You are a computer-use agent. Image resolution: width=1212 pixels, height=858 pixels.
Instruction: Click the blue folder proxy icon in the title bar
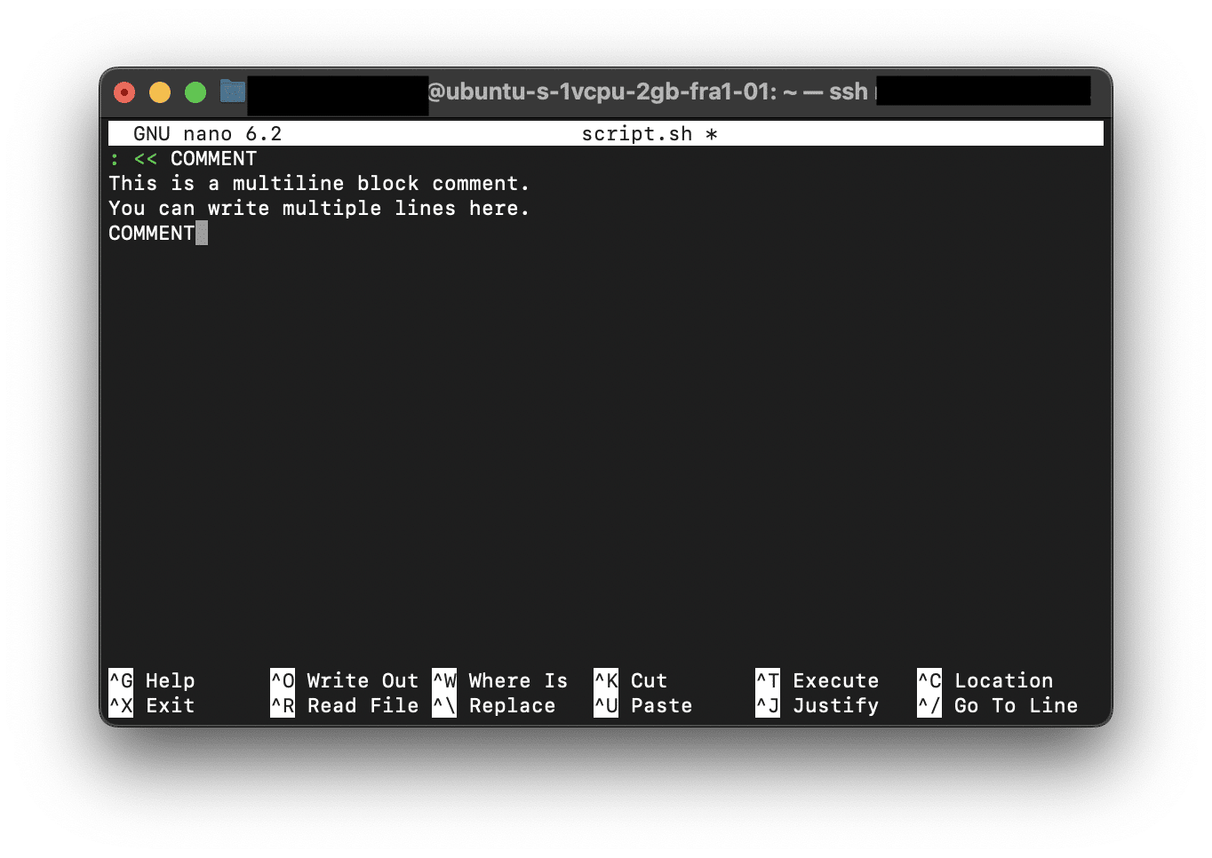pyautogui.click(x=231, y=91)
